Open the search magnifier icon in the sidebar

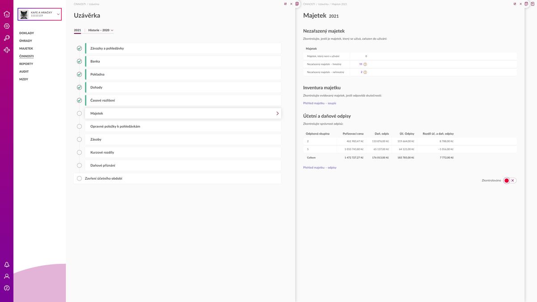click(x=7, y=38)
